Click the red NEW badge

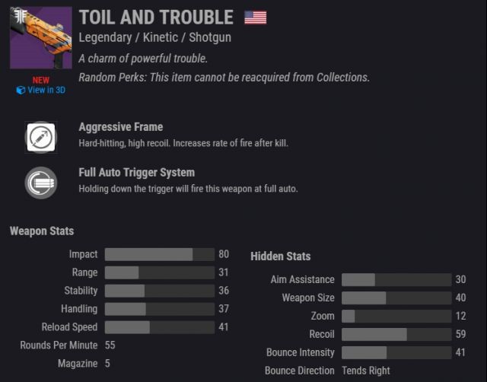click(41, 80)
